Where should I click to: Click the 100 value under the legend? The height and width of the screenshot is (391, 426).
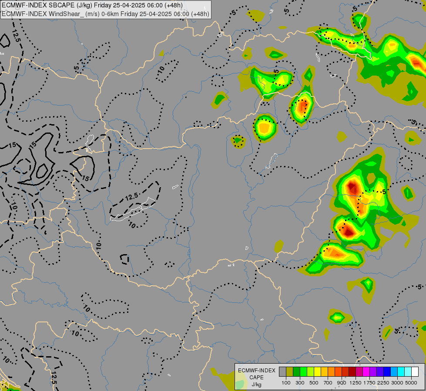[x=286, y=383]
